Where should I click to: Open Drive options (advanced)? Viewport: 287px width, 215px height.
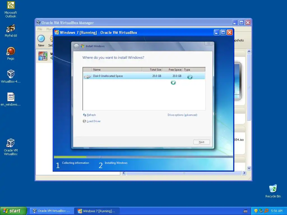coord(182,115)
